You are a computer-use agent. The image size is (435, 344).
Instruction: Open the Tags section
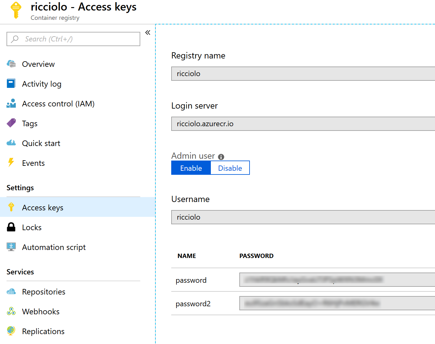click(30, 123)
